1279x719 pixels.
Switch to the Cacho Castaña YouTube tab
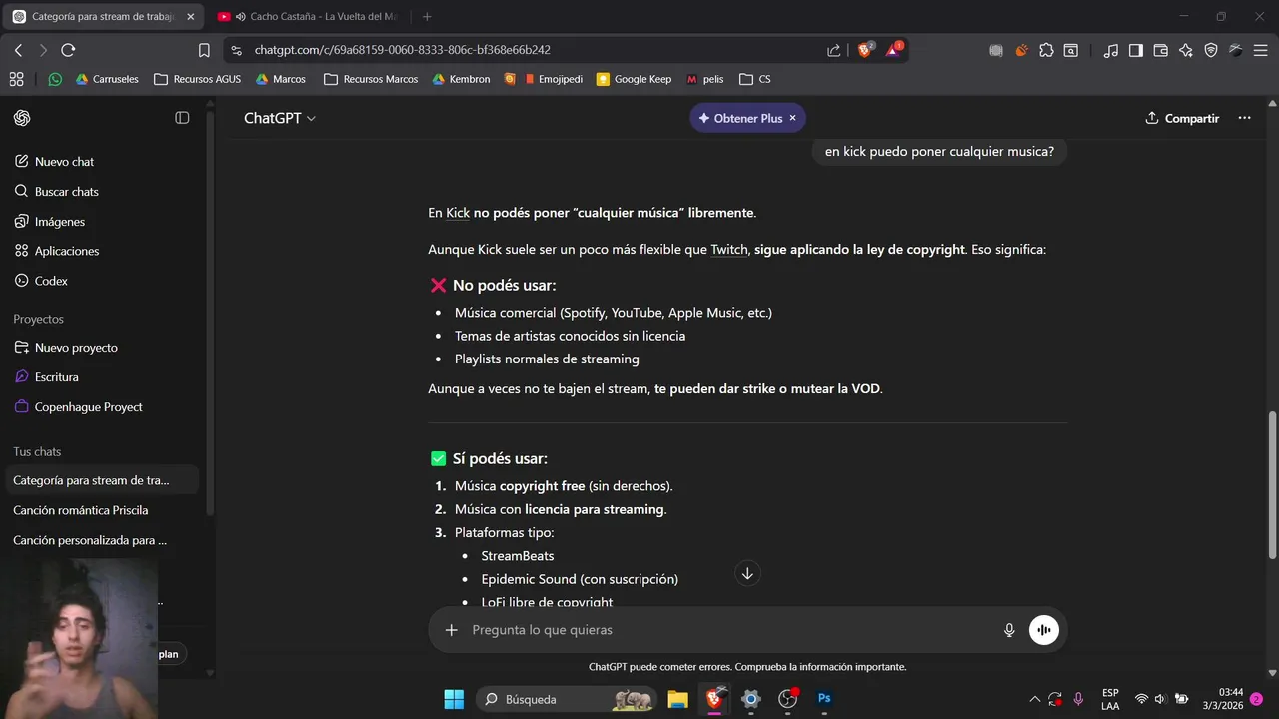click(315, 17)
